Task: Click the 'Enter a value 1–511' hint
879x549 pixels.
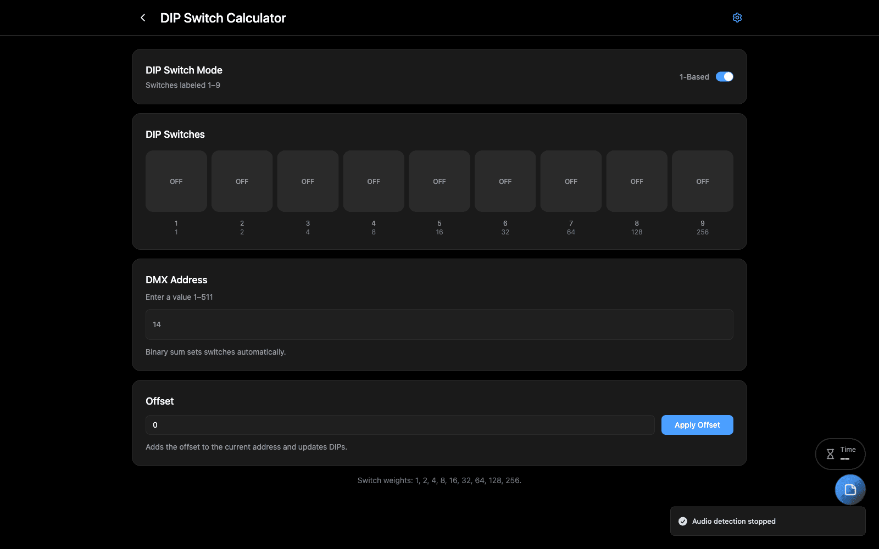Action: click(x=179, y=297)
